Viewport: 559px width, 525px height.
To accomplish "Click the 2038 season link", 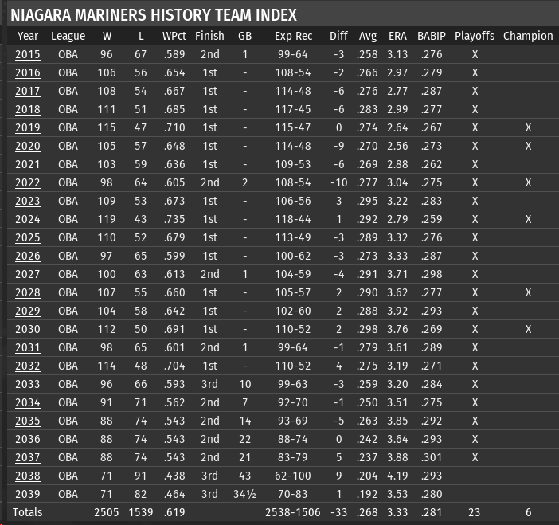I will coord(28,476).
